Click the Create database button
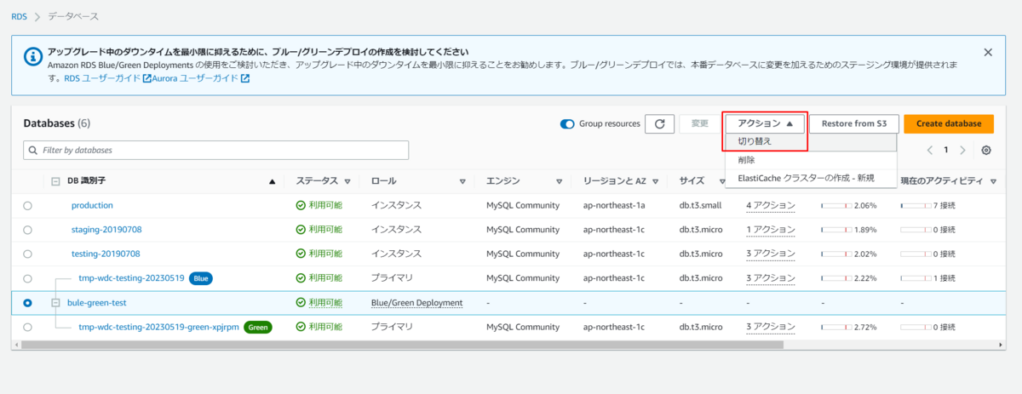The image size is (1022, 394). click(949, 124)
